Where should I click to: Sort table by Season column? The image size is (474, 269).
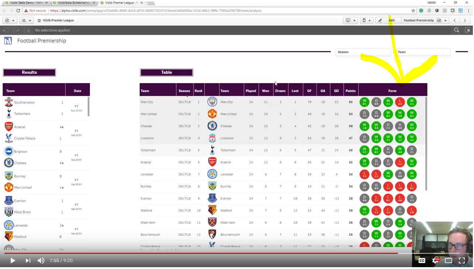pos(184,91)
